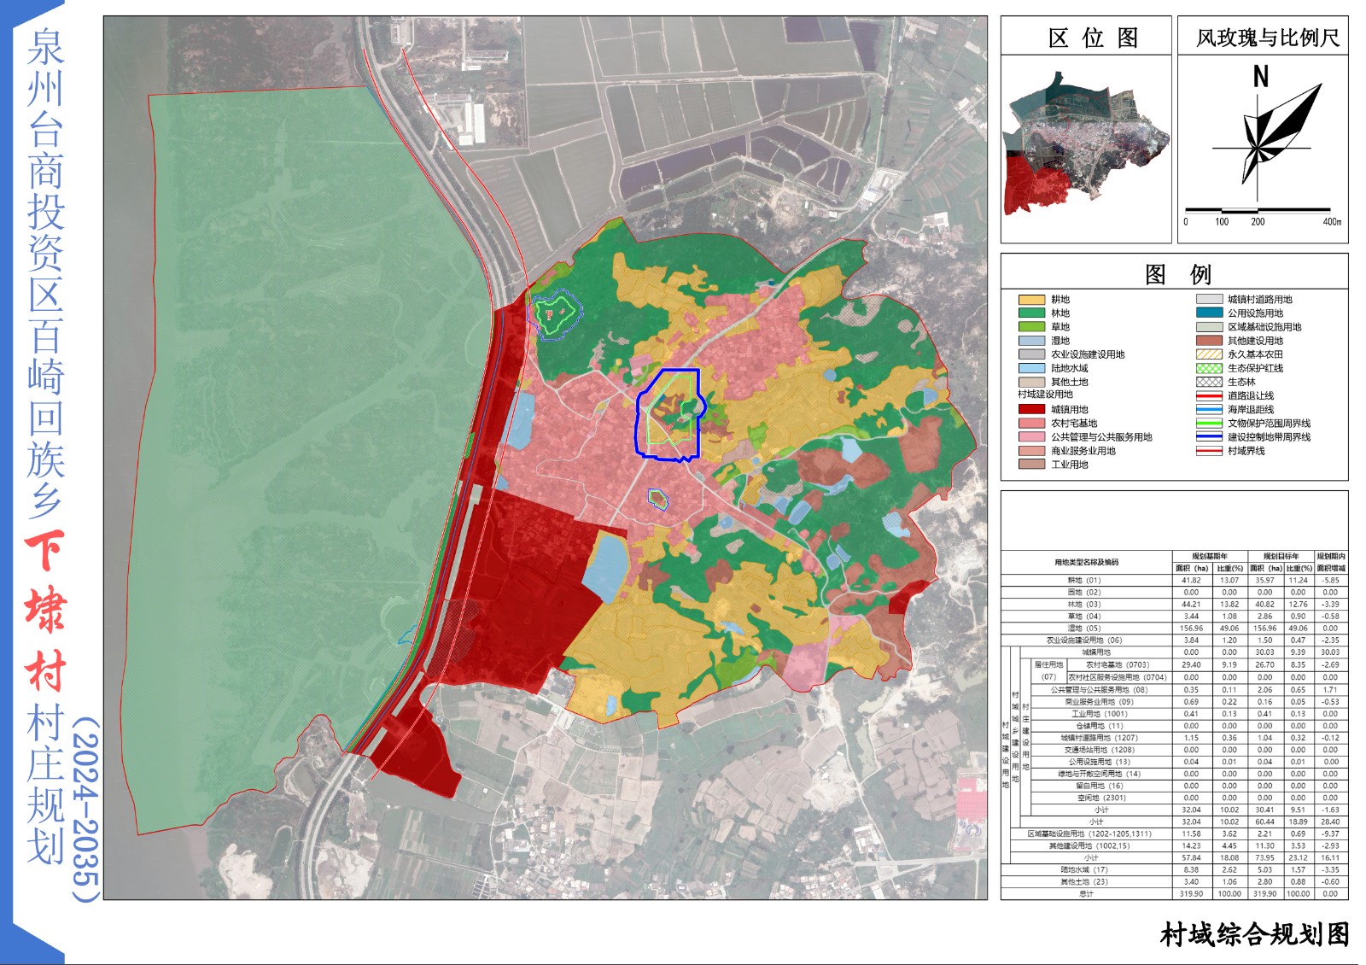The width and height of the screenshot is (1366, 965).
Task: Select the 生态林 crosshatch legend symbol
Action: click(1208, 382)
